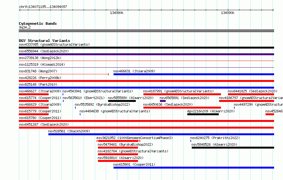The image size is (283, 180).
Task: Open nsv4543941 gnomADStructuralVariants label
Action: 98,91
